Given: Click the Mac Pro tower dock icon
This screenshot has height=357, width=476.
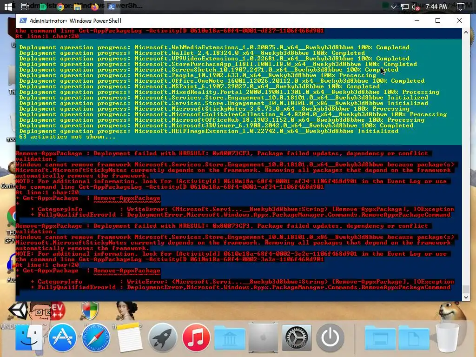Looking at the screenshot, I should pyautogui.click(x=263, y=337).
